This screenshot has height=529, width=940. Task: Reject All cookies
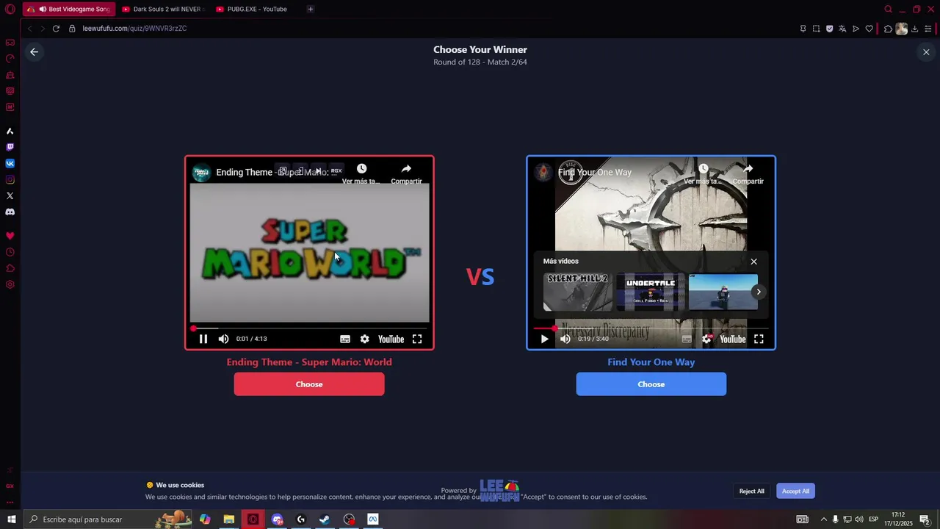pyautogui.click(x=751, y=491)
